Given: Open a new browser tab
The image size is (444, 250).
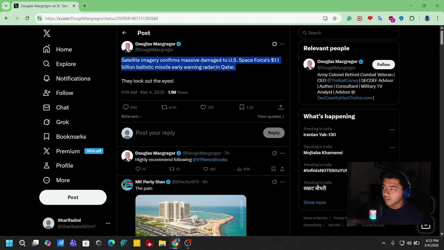Looking at the screenshot, I should pyautogui.click(x=85, y=6).
